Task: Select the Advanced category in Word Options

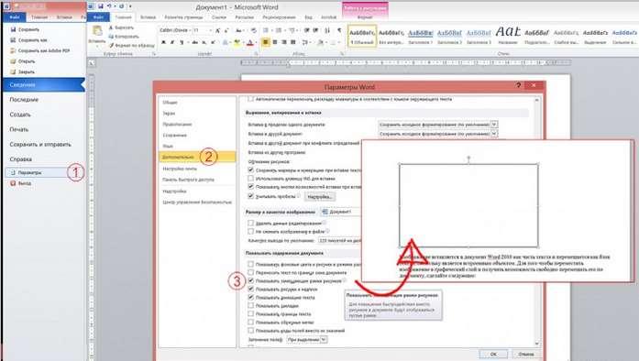Action: [x=197, y=157]
